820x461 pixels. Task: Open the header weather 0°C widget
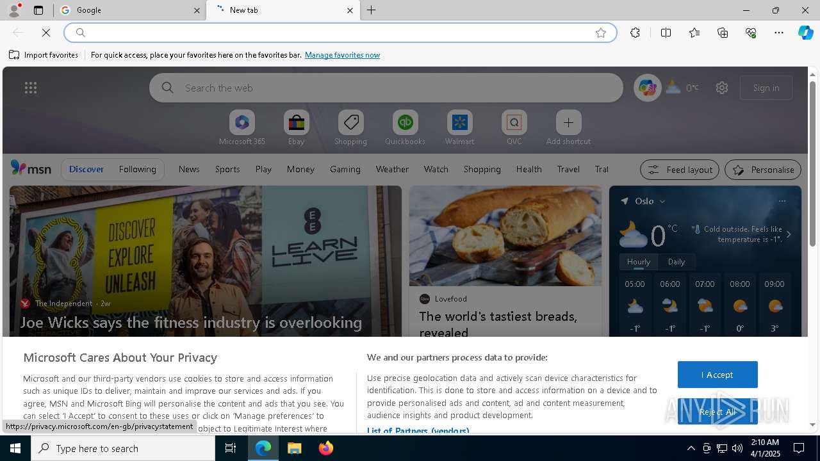[682, 88]
